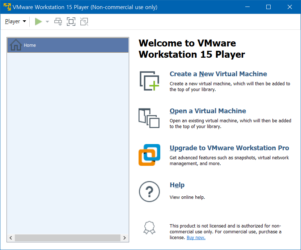Maximize the VMware Player window

[268, 7]
